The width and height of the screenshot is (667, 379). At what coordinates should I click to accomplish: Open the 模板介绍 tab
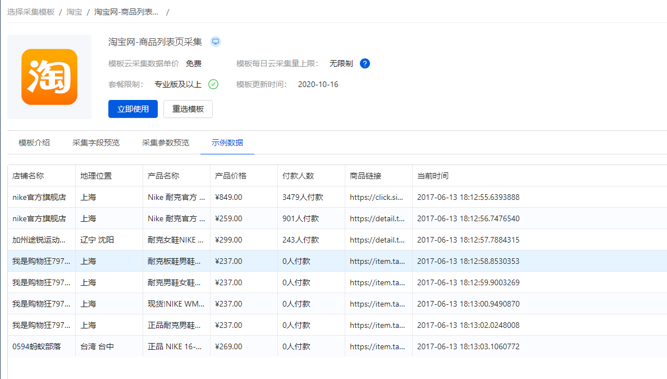click(34, 143)
